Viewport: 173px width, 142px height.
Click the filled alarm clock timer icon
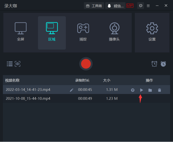163,64
